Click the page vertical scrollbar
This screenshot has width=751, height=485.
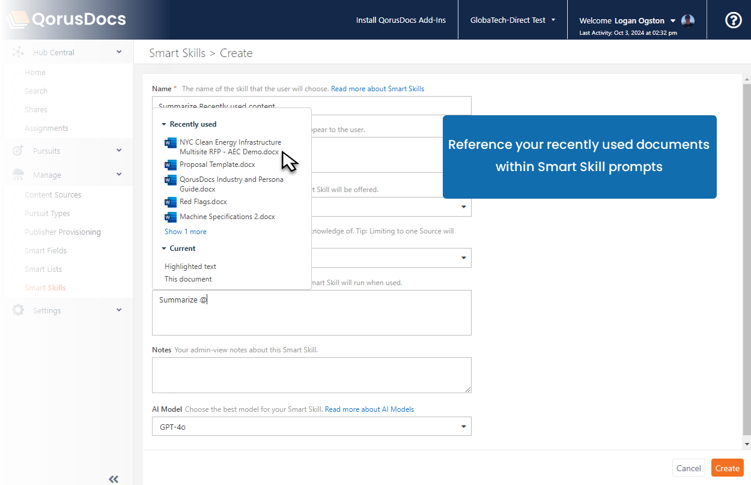point(747,259)
